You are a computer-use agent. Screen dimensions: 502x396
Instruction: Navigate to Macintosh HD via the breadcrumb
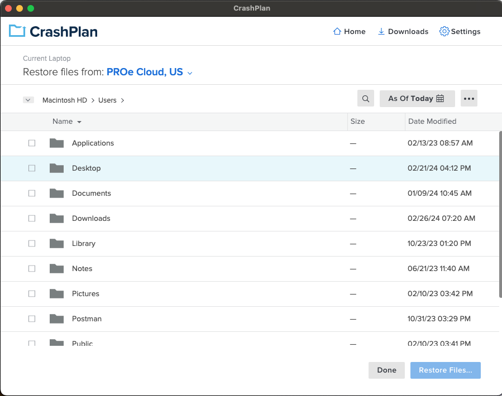[64, 100]
